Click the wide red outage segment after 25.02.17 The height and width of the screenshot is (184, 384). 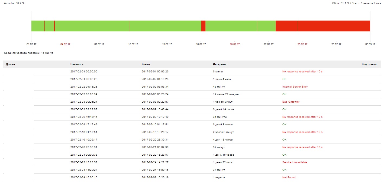[334, 26]
